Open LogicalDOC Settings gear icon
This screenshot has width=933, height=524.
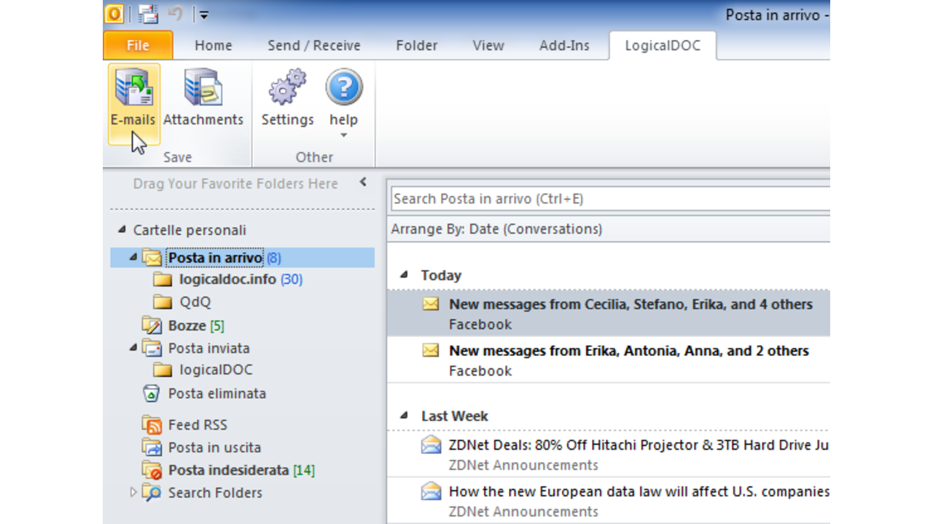point(286,86)
